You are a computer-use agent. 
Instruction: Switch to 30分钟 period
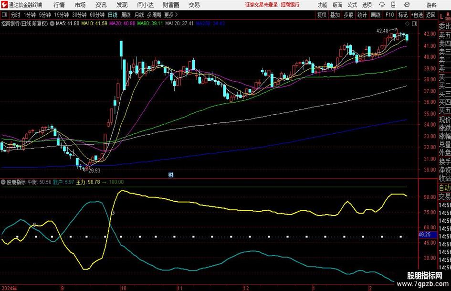pyautogui.click(x=79, y=15)
